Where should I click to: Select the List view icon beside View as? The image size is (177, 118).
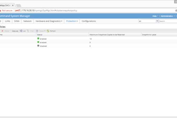[x=21, y=31]
